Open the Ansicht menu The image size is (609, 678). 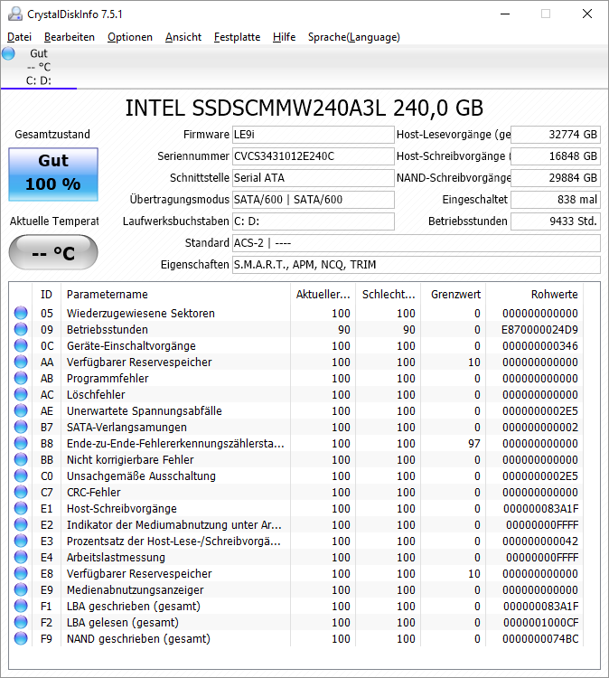[x=183, y=37]
